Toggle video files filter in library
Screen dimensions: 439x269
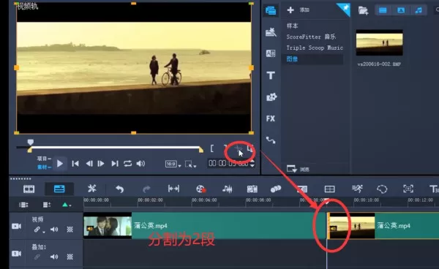(x=383, y=11)
